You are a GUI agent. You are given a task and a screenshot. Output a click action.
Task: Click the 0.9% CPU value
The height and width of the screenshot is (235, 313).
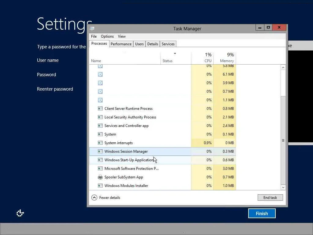pos(208,143)
